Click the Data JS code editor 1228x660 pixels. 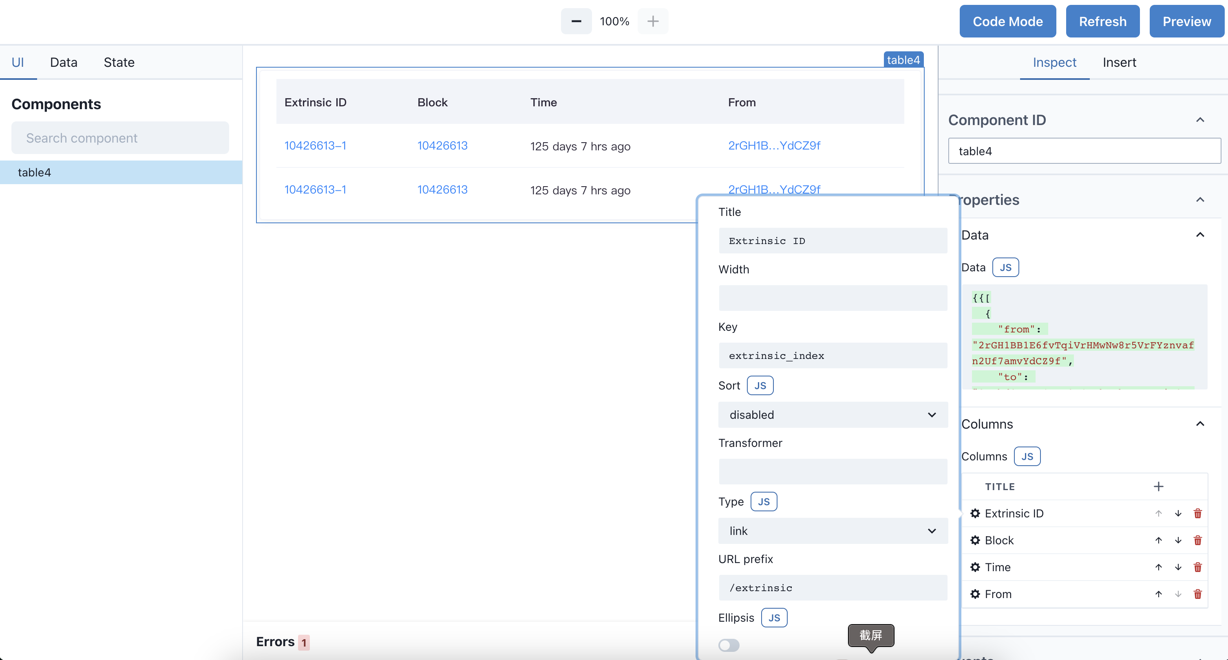1084,337
